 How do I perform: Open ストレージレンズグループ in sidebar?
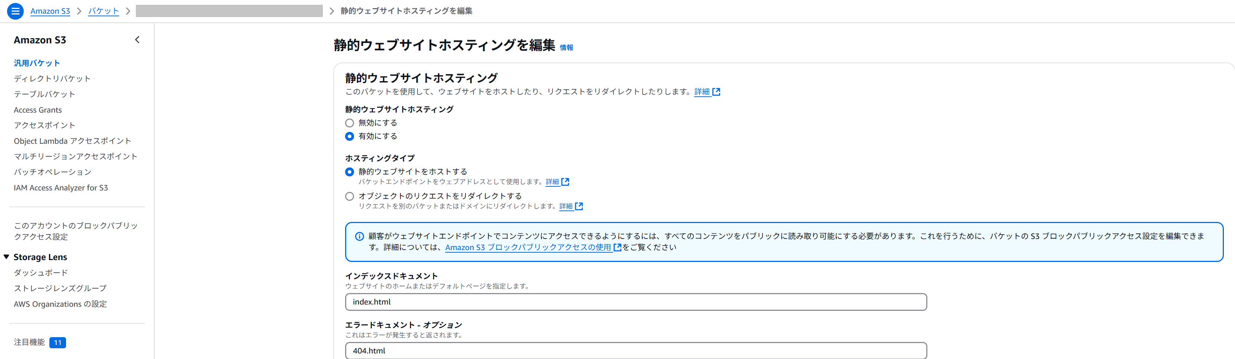(60, 289)
